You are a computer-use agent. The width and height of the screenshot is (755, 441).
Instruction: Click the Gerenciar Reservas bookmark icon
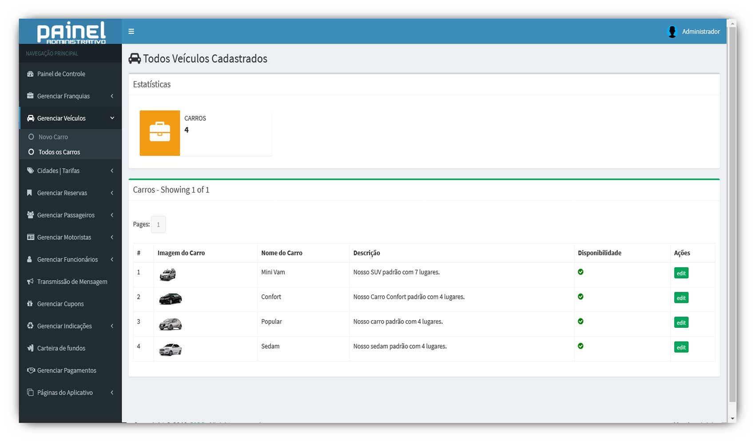(30, 193)
